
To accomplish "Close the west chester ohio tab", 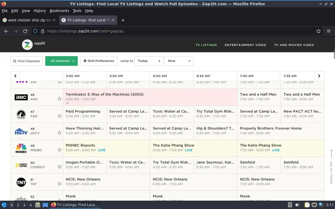I will (x=54, y=20).
